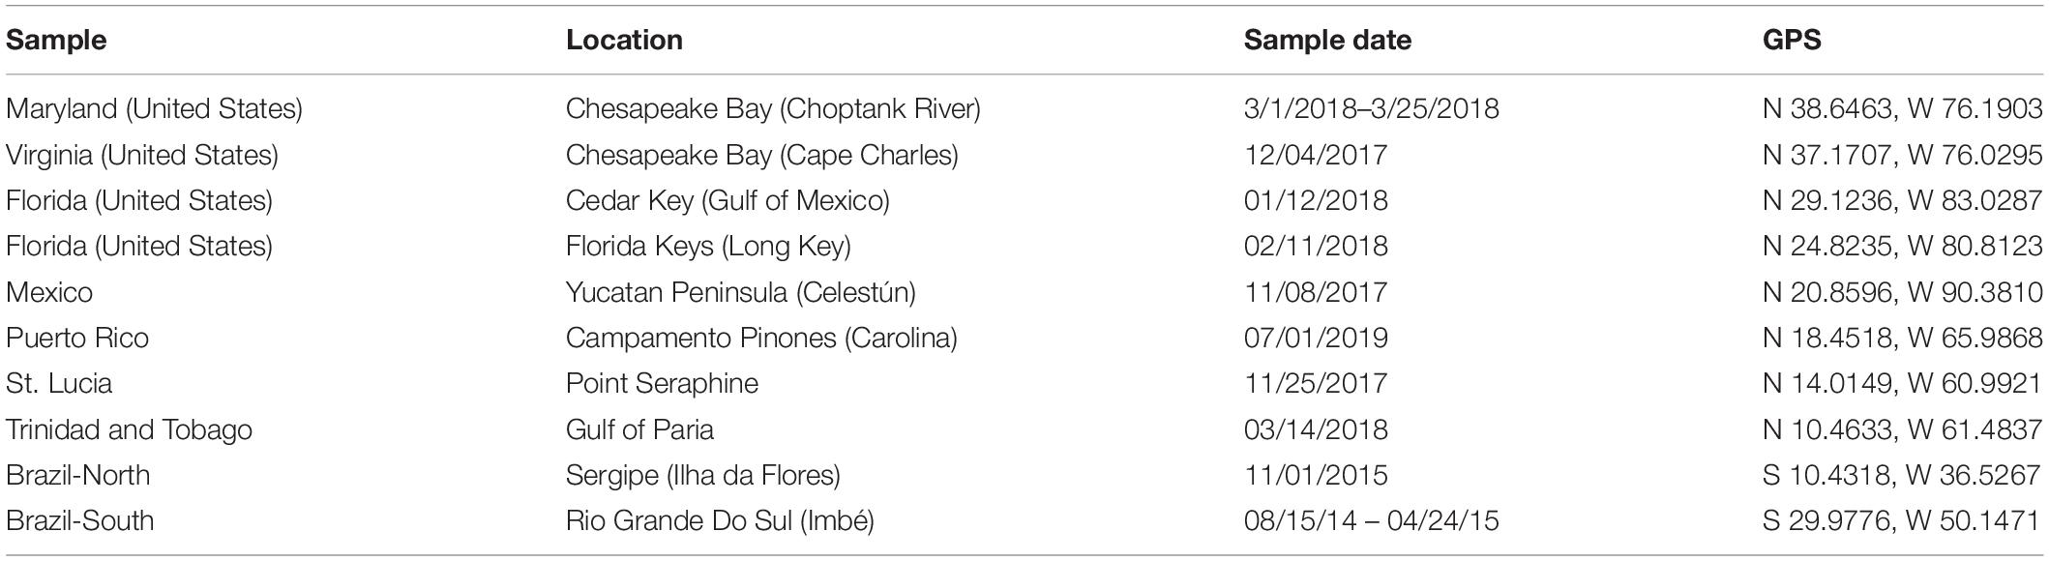The height and width of the screenshot is (561, 2049).
Task: Select GPS value N 14.0149, W 60.9921
Action: (x=1902, y=383)
